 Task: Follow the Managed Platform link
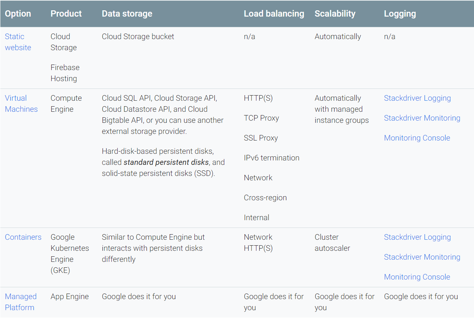click(20, 302)
